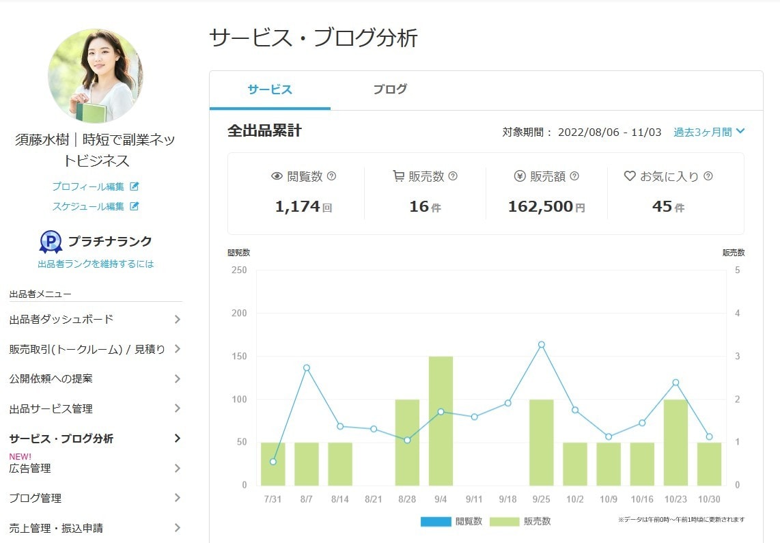Open 出品者ランクを維持するには link
Viewport: 780px width, 543px height.
point(96,264)
